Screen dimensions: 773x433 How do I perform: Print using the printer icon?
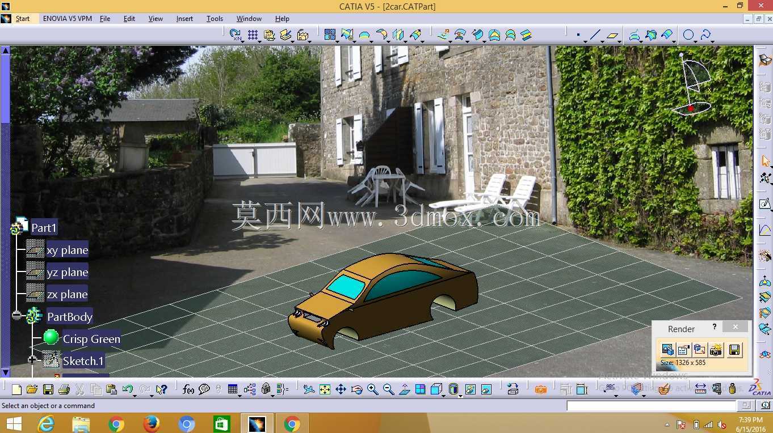(64, 389)
